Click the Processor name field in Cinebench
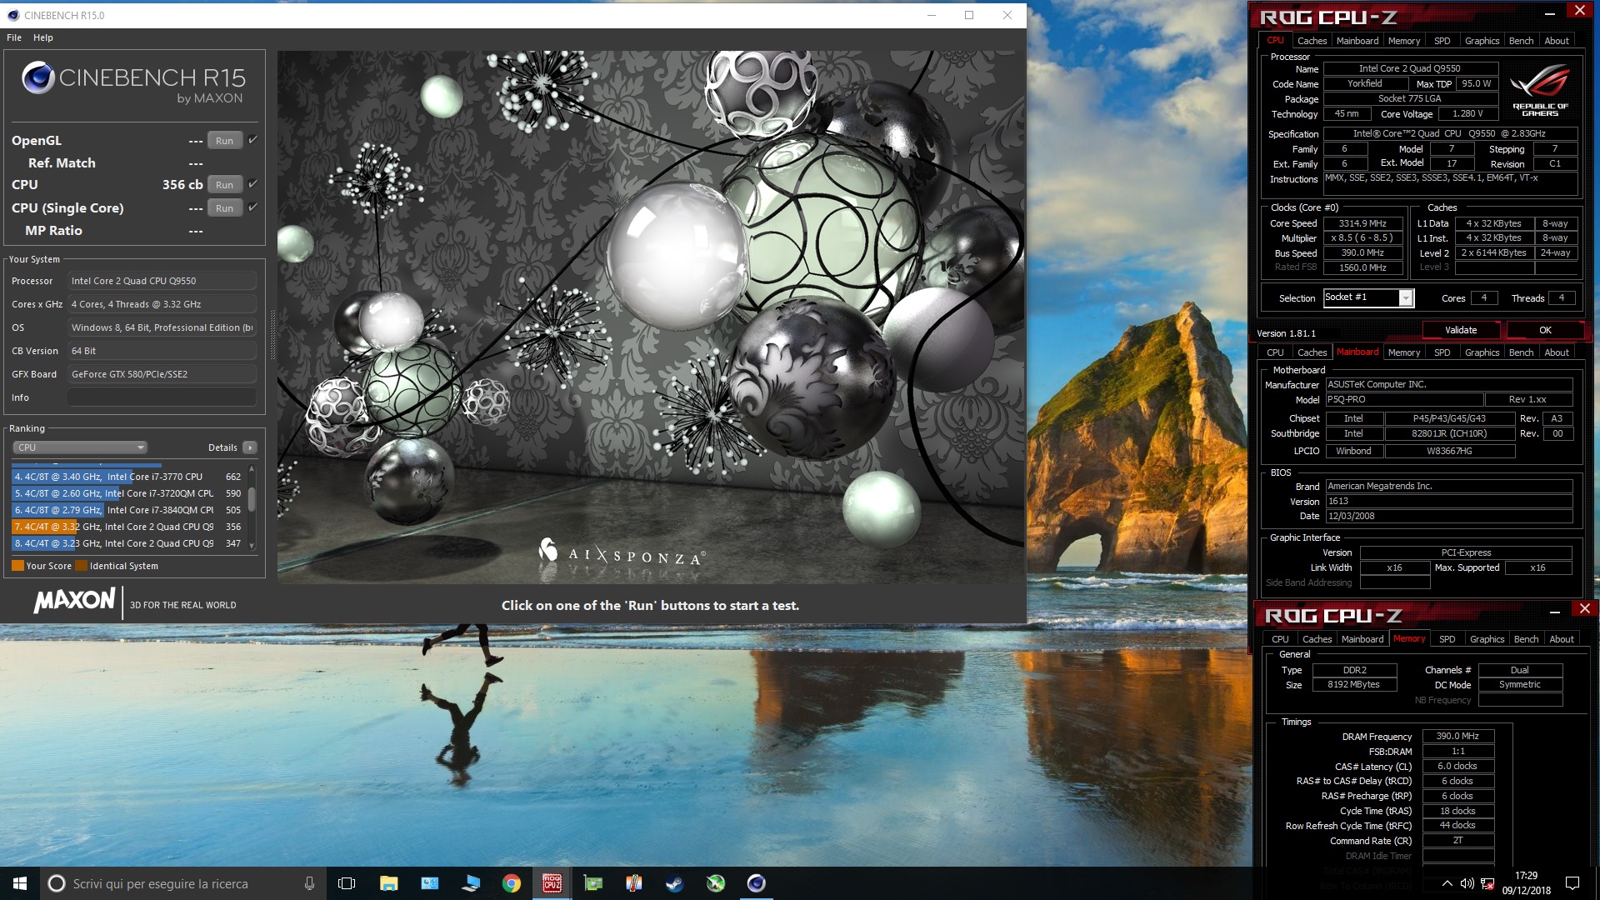 click(162, 281)
